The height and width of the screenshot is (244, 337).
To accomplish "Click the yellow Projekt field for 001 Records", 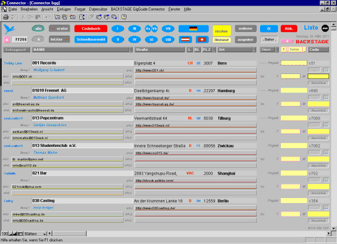I will 290,63.
